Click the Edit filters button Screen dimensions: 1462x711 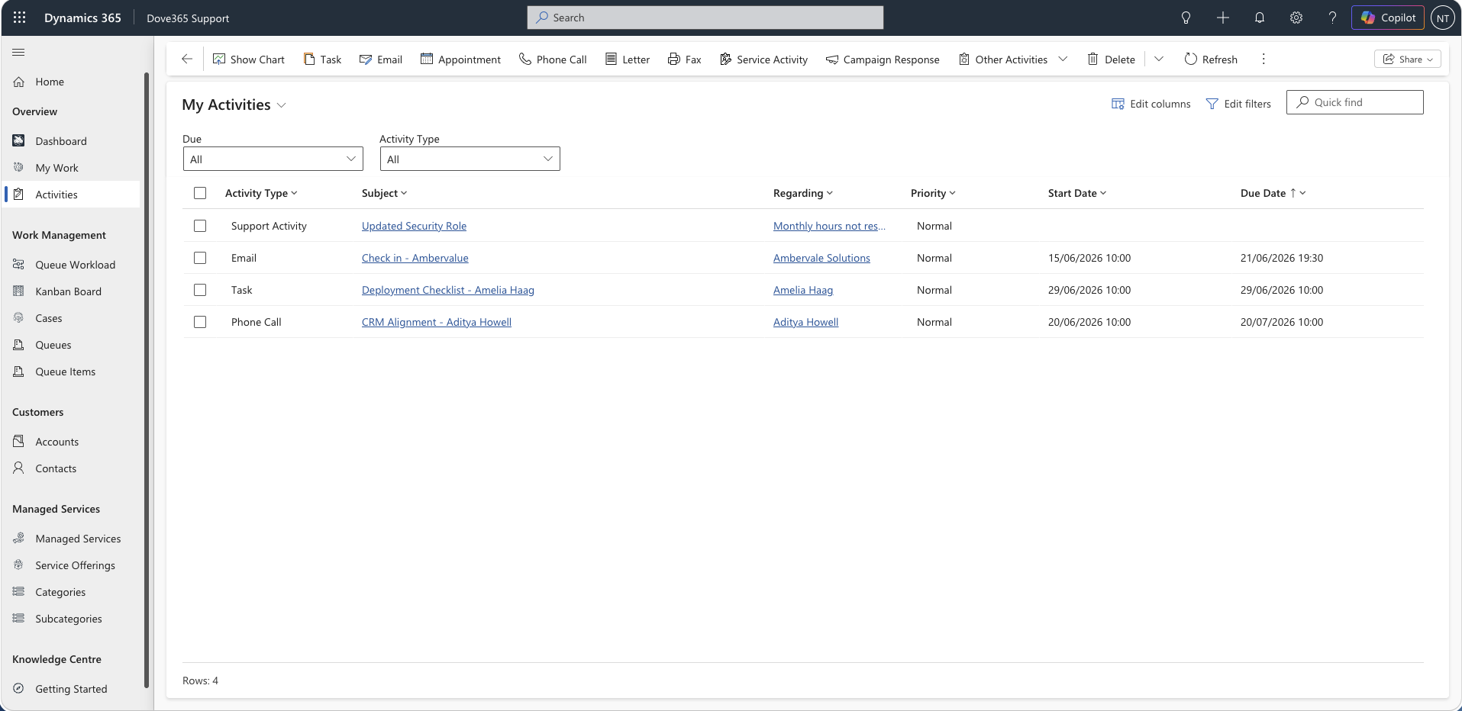(1238, 104)
